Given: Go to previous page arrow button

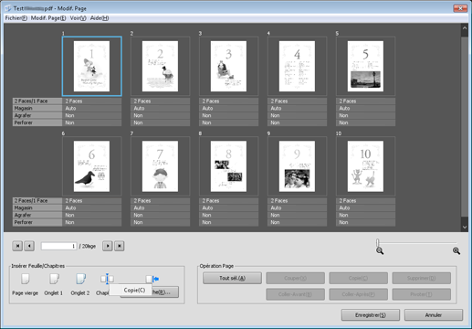Looking at the screenshot, I should (29, 246).
